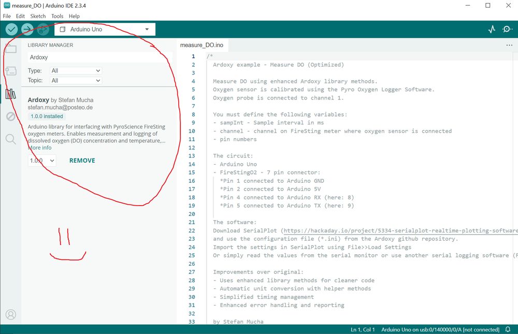Open the hackaday.io SerialPlot URL
Viewport: 518px width, 334px height.
401,230
